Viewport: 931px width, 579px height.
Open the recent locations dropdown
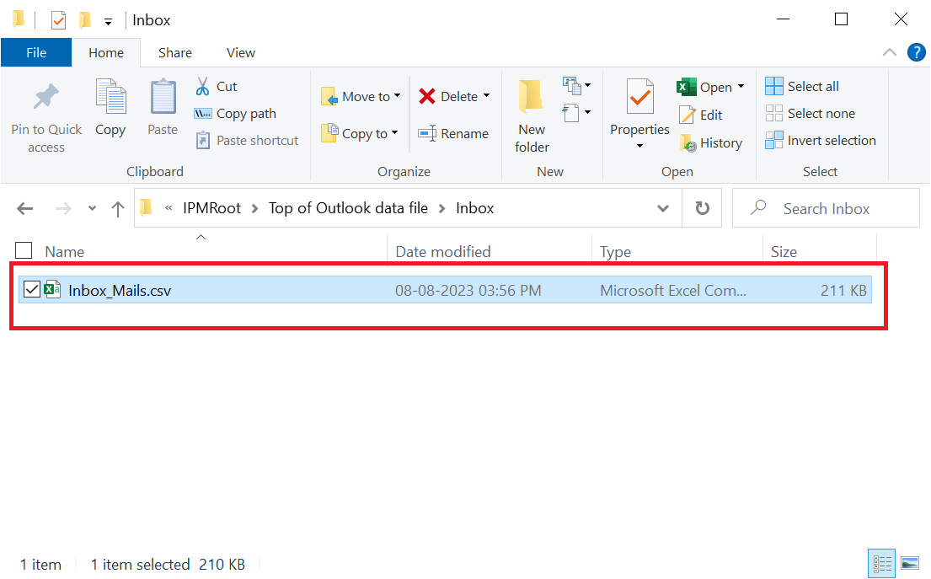coord(92,208)
